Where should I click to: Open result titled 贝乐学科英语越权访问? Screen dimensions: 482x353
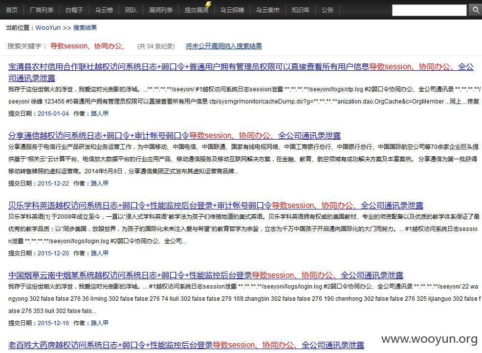click(216, 206)
